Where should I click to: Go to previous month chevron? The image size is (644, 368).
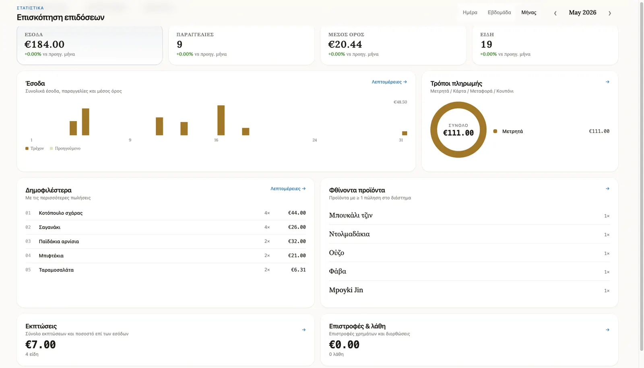coord(555,13)
